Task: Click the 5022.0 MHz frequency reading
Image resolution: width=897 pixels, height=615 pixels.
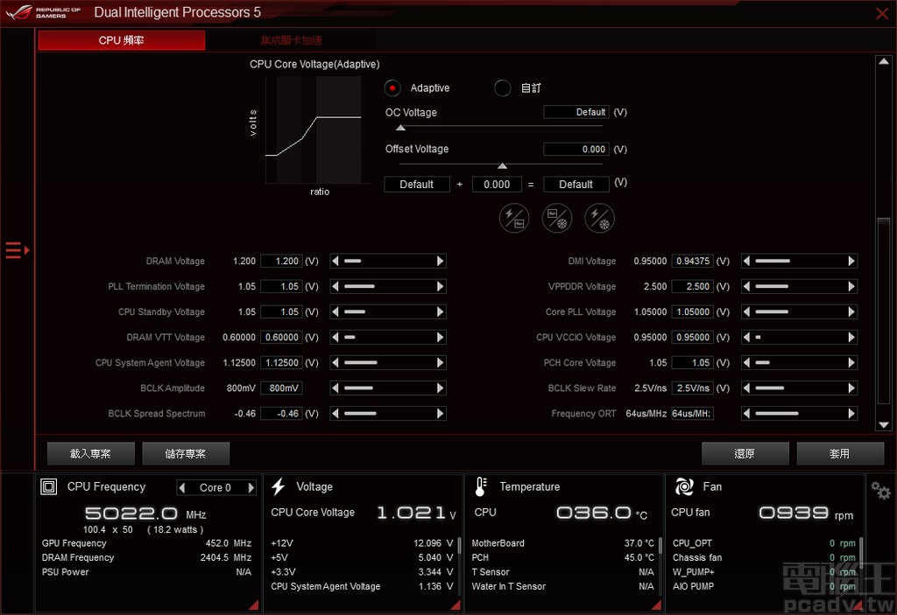Action: point(145,514)
